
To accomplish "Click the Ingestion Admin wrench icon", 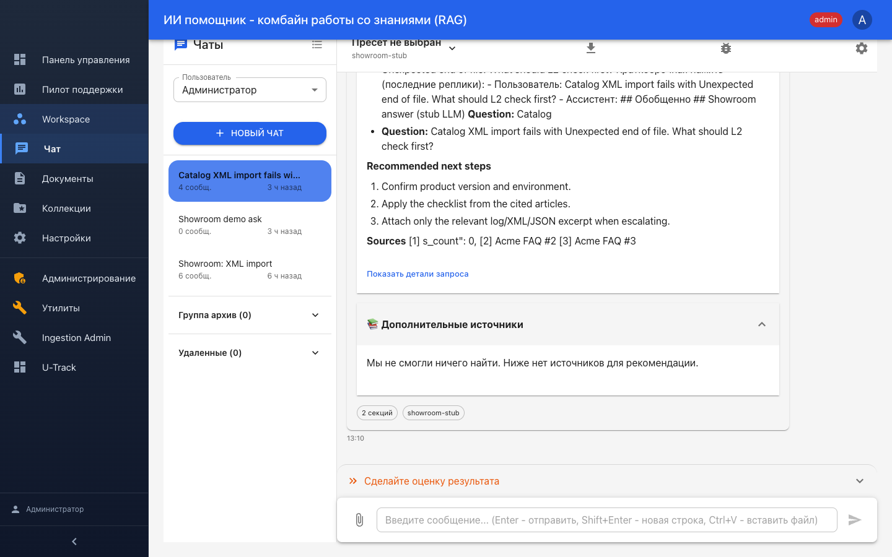I will (20, 337).
